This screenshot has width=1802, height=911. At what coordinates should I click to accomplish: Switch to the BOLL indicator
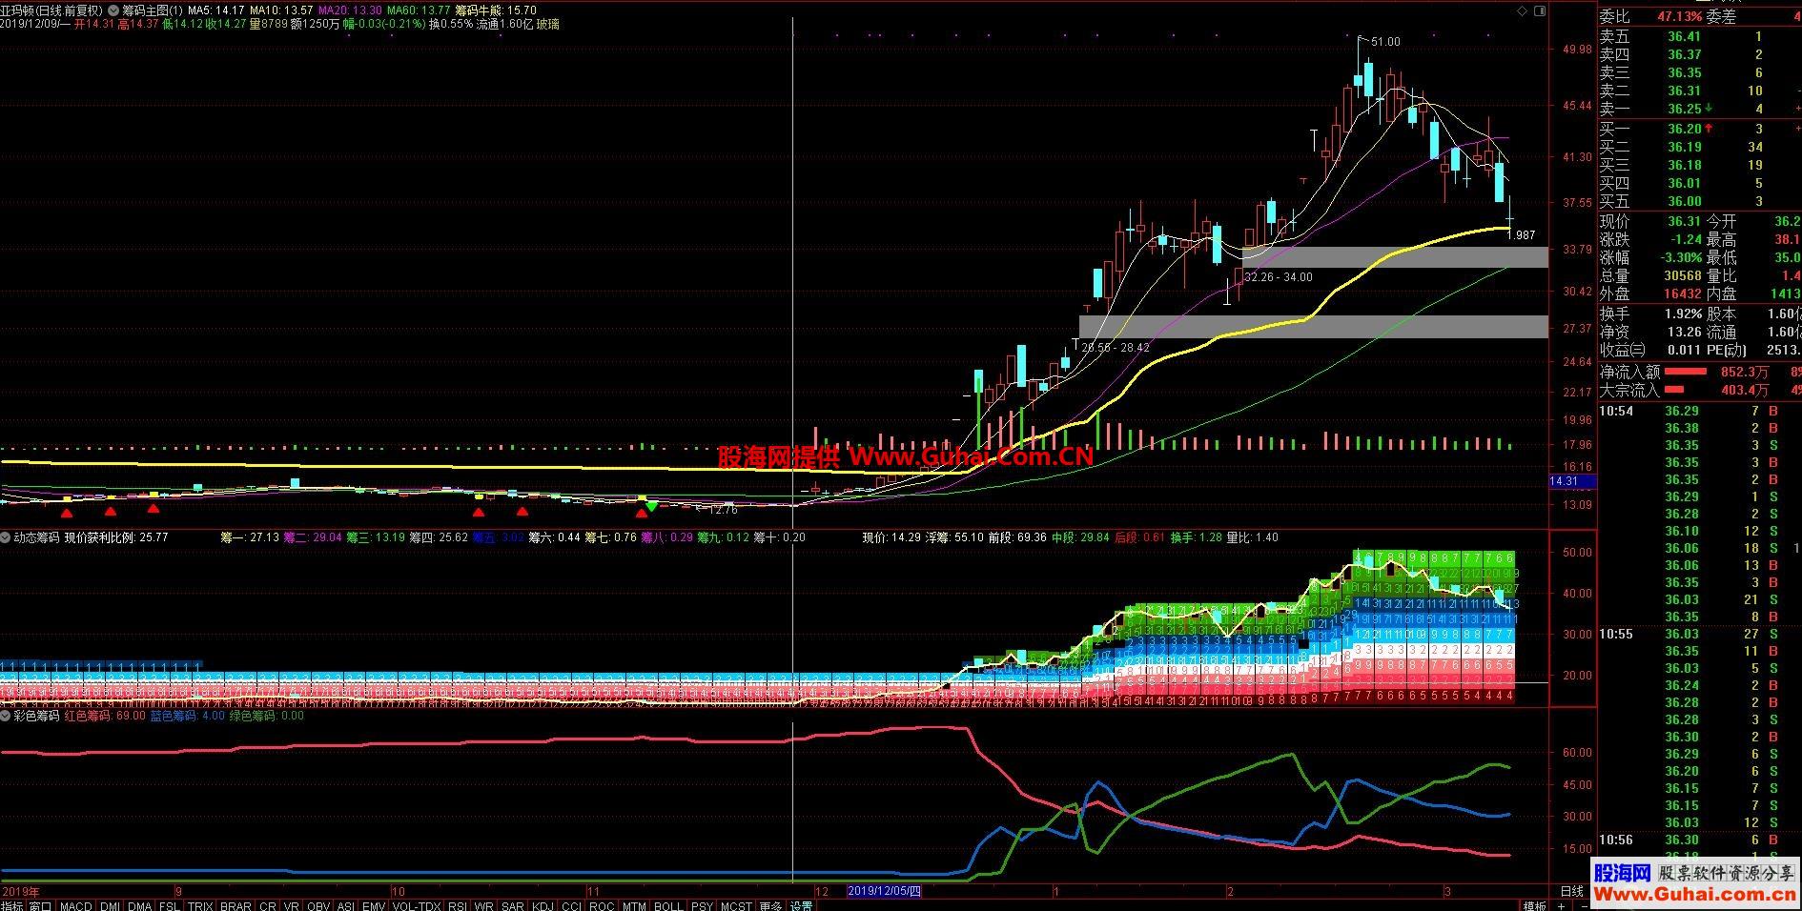667,905
